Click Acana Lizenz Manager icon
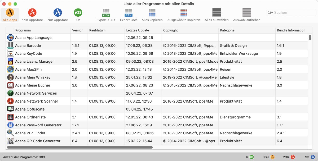Viewport: 318px width, 161px height. [x=10, y=61]
